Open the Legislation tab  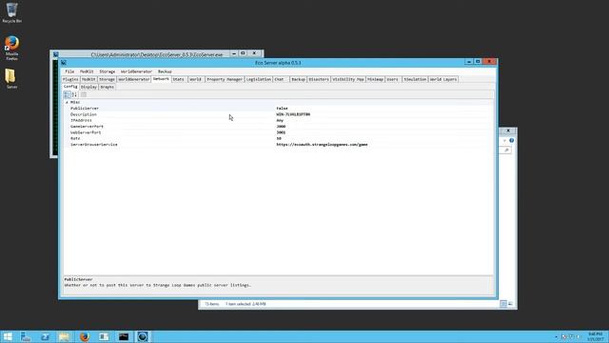pyautogui.click(x=258, y=79)
